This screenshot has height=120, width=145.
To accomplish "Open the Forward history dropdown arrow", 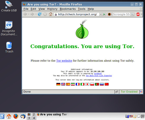I will [x=36, y=14].
